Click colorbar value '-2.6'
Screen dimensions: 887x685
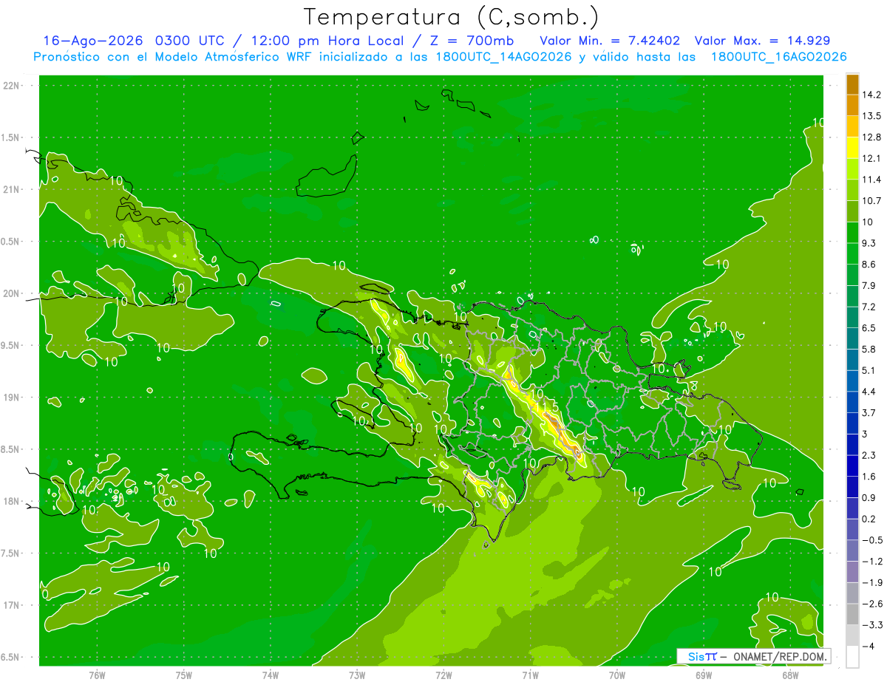click(872, 604)
